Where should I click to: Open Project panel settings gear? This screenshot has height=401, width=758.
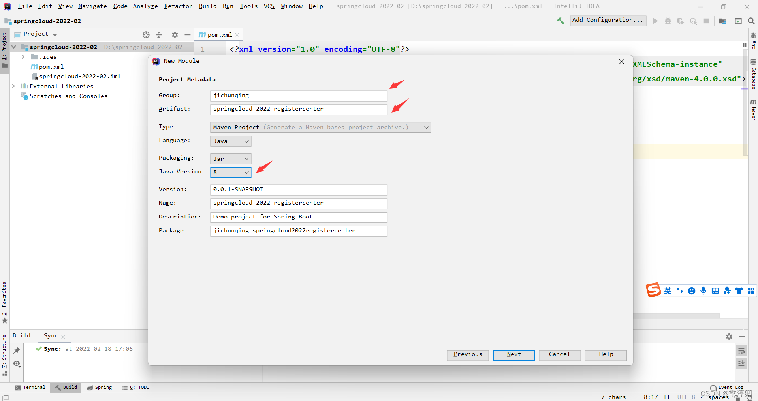tap(175, 35)
